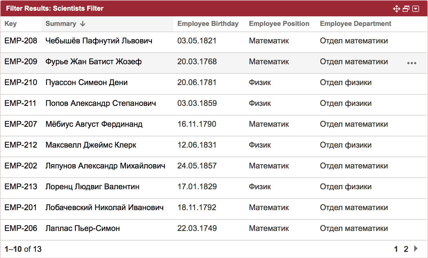Open the Лоренц Людвиг Валентин summary

tap(92, 186)
